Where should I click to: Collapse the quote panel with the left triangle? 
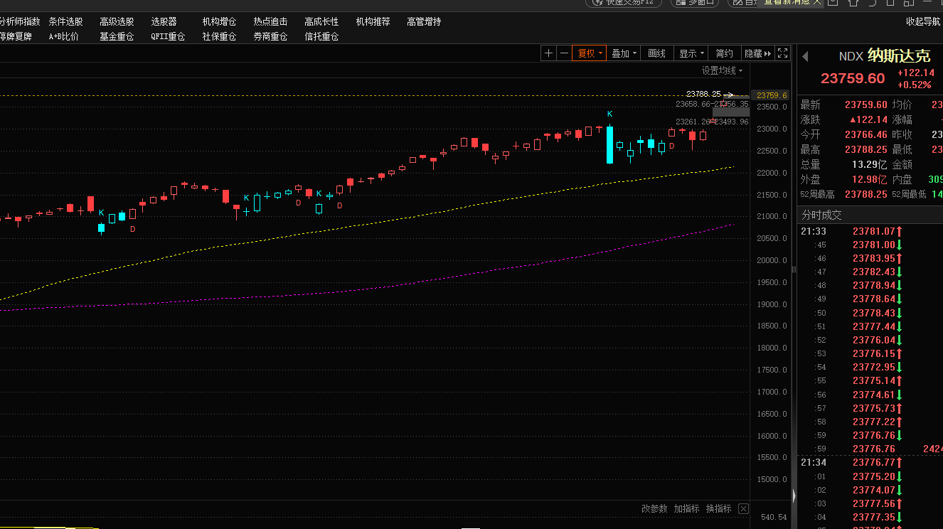pos(806,57)
